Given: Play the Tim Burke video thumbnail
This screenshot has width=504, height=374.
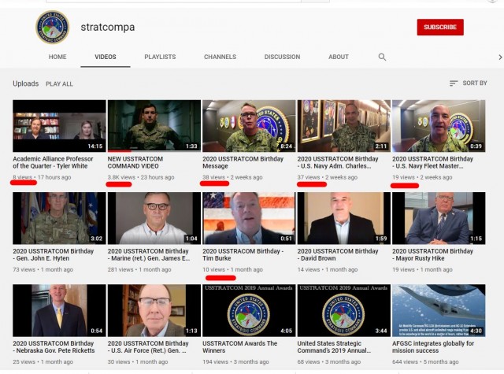Looking at the screenshot, I should 249,218.
